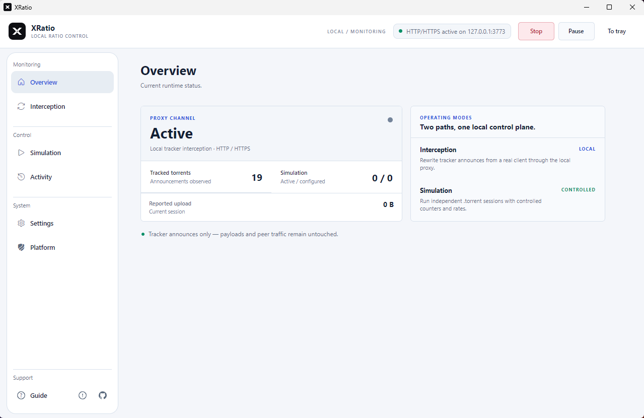Click the Activity history clock icon
This screenshot has height=418, width=644.
coord(21,177)
